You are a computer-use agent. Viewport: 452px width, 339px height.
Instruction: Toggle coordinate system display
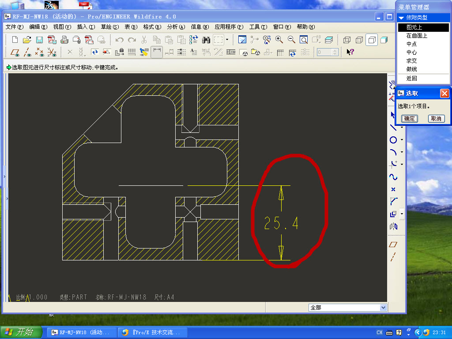tap(52, 52)
